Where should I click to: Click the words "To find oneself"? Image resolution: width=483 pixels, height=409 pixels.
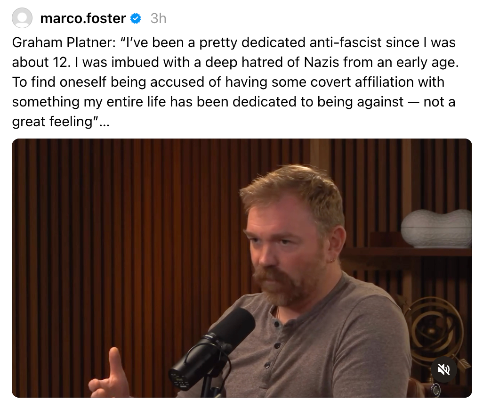(59, 82)
